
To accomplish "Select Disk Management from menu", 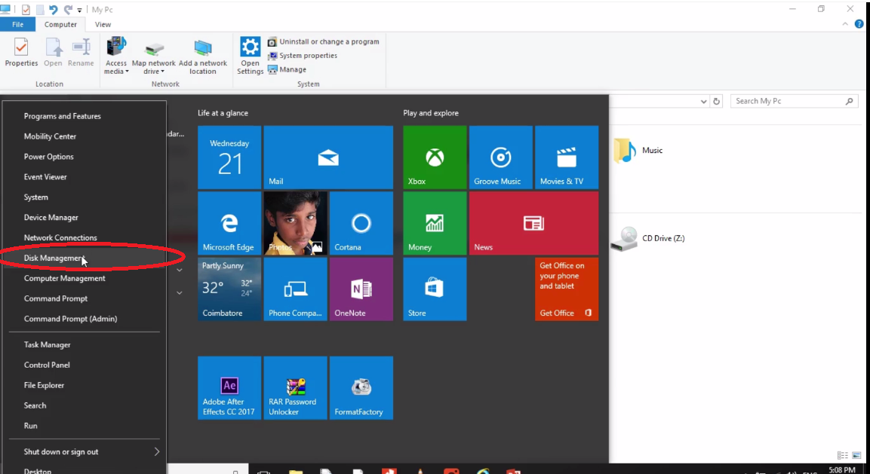I will click(x=53, y=258).
